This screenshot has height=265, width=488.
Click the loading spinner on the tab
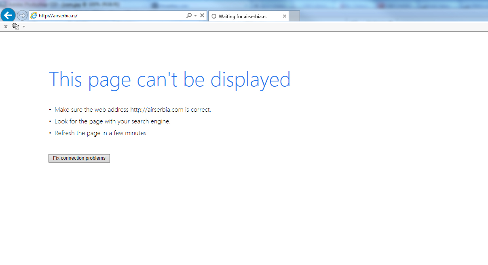[x=214, y=17]
